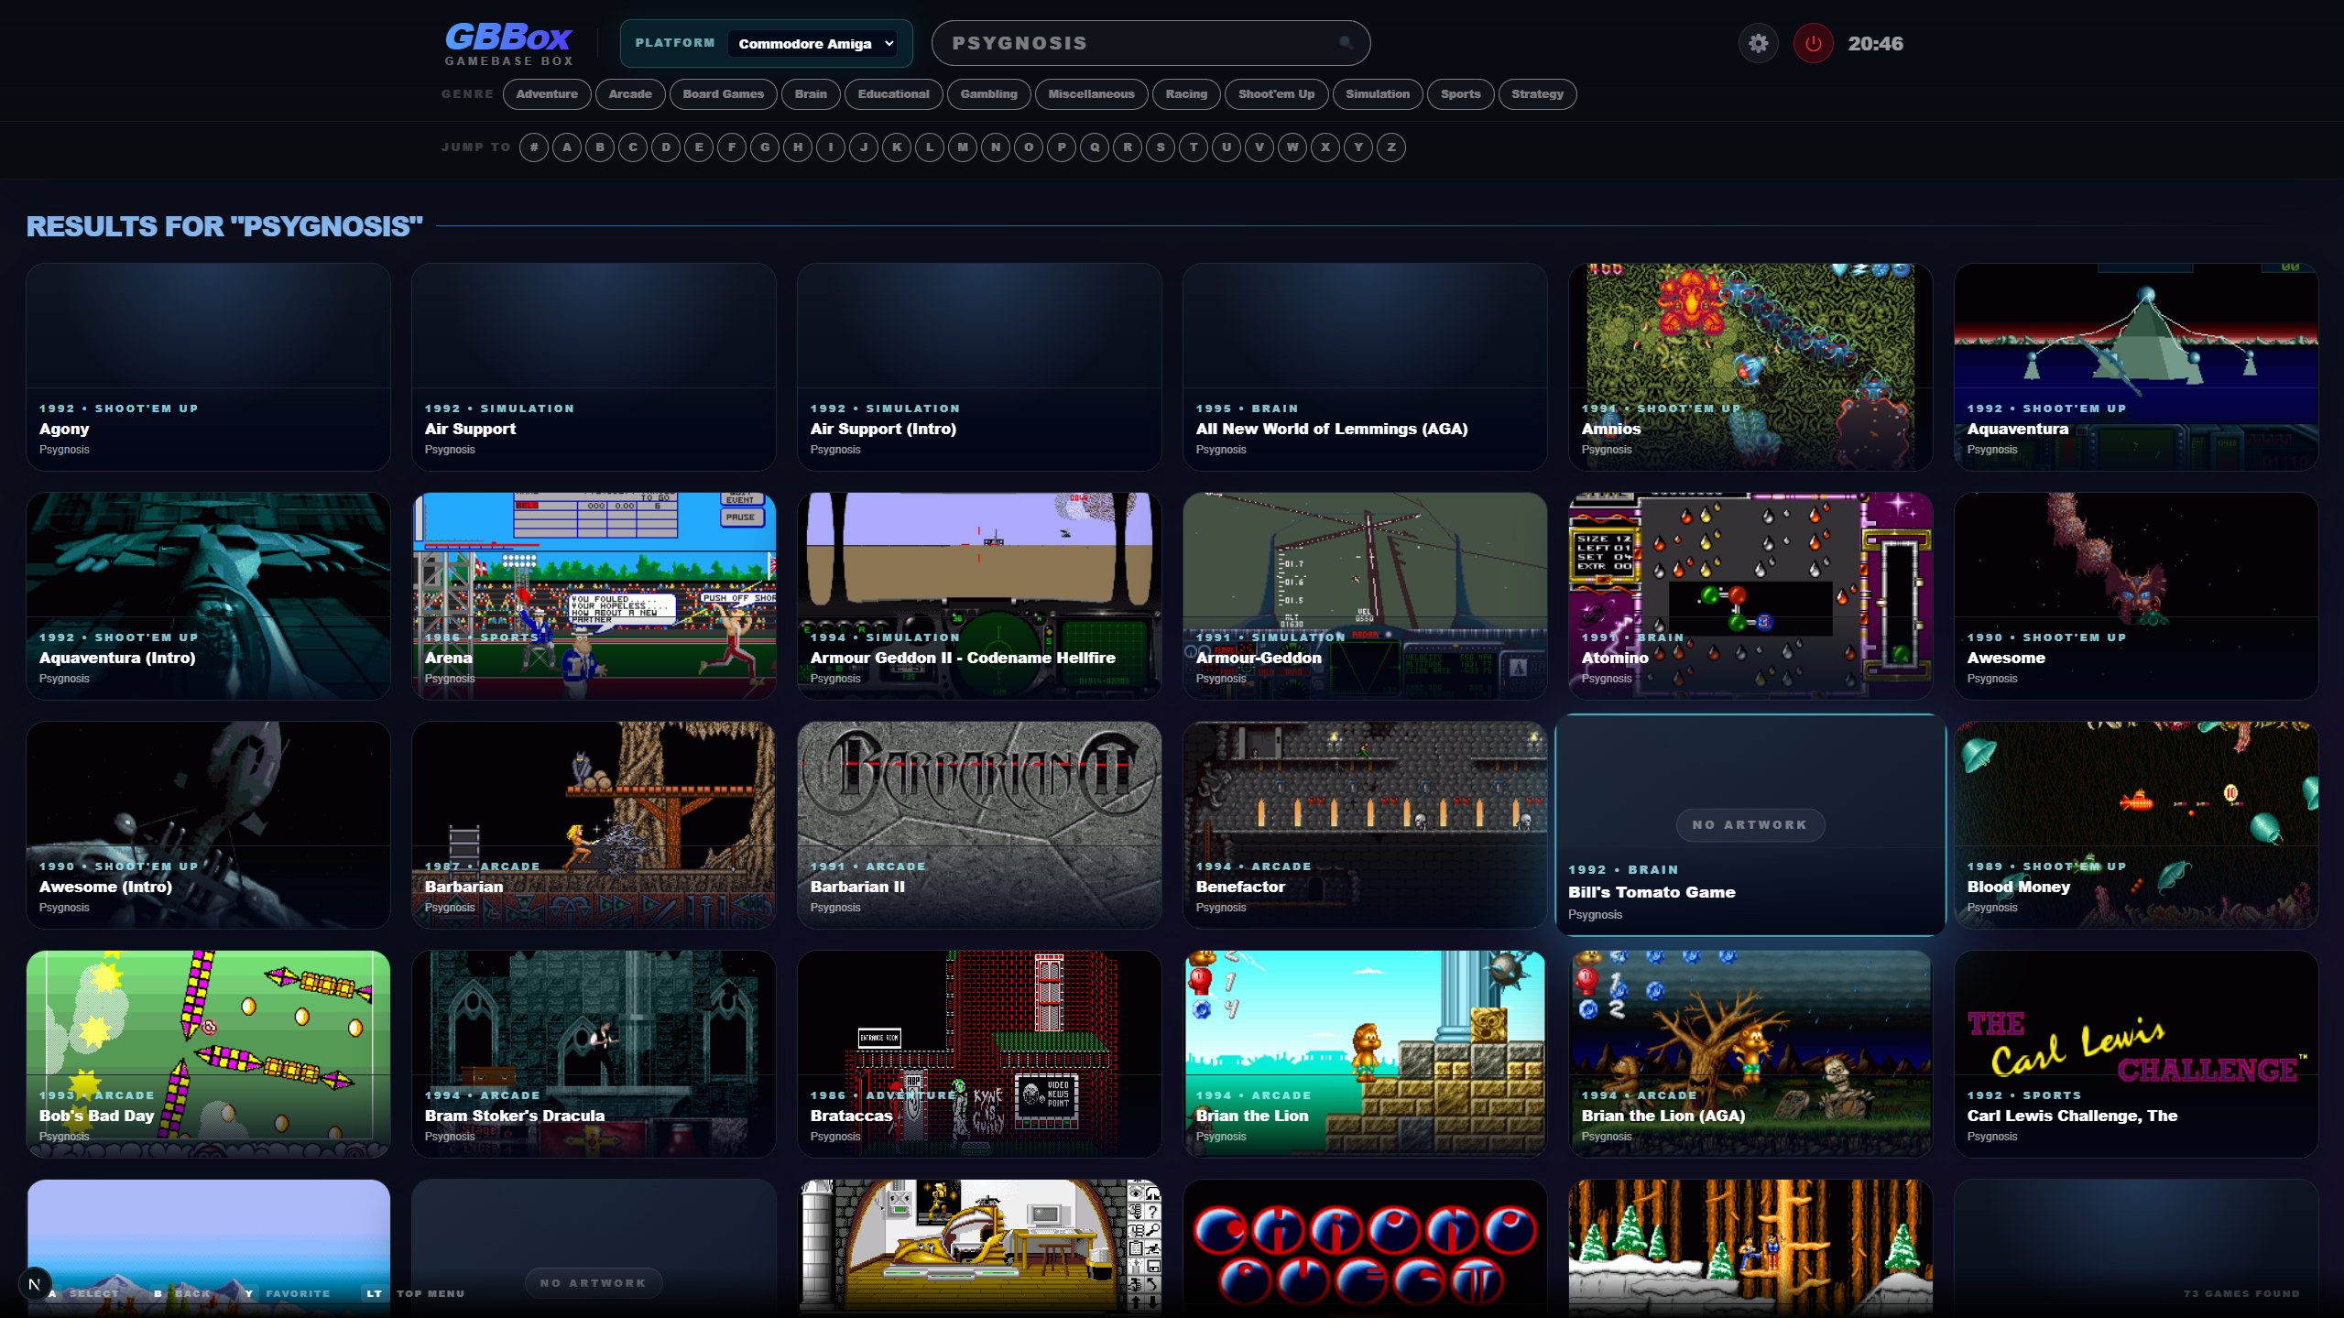Jump to letter A
Image resolution: width=2344 pixels, height=1318 pixels.
(567, 147)
